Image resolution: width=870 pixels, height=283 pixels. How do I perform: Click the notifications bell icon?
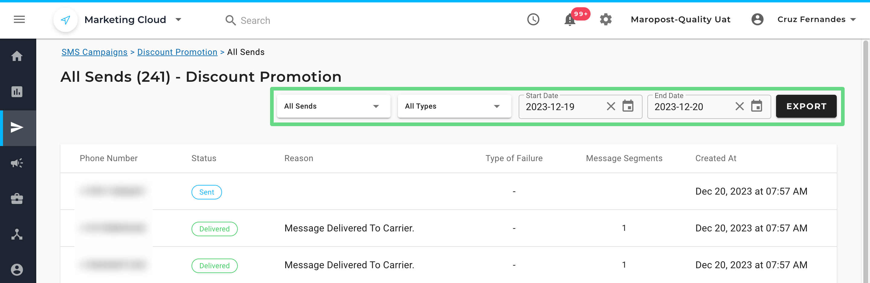pos(570,20)
